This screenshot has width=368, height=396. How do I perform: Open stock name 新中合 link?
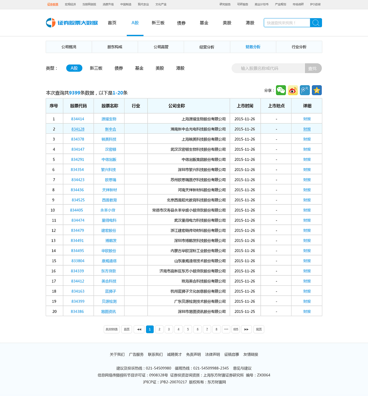coord(110,129)
